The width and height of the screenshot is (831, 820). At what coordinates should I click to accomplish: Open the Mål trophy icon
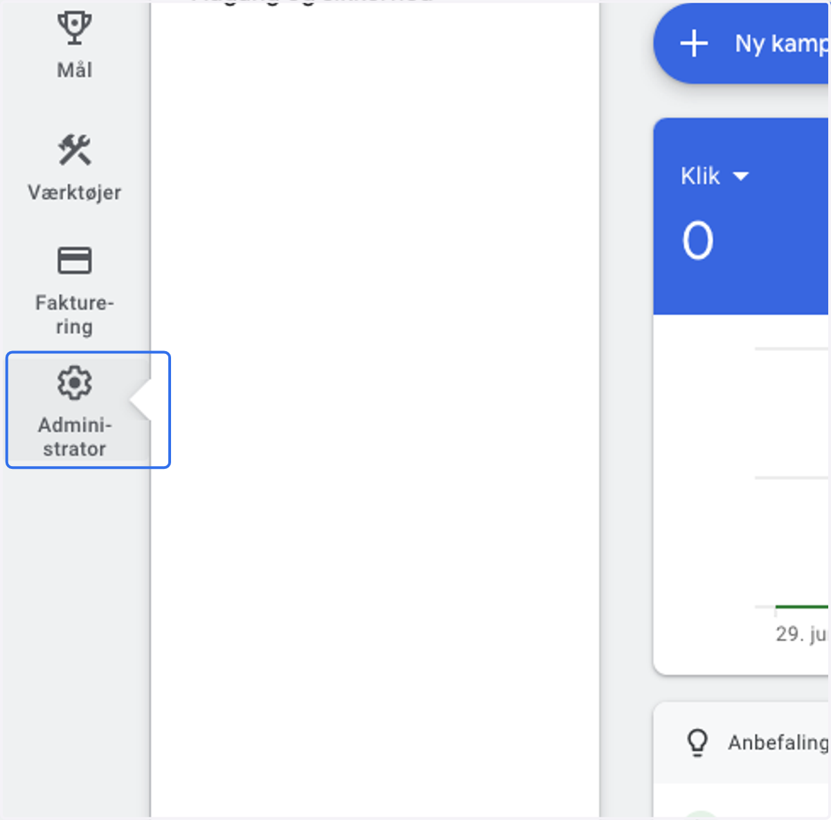pos(74,28)
